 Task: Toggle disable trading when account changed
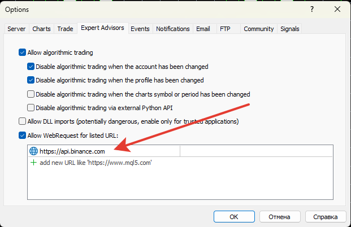pyautogui.click(x=31, y=67)
